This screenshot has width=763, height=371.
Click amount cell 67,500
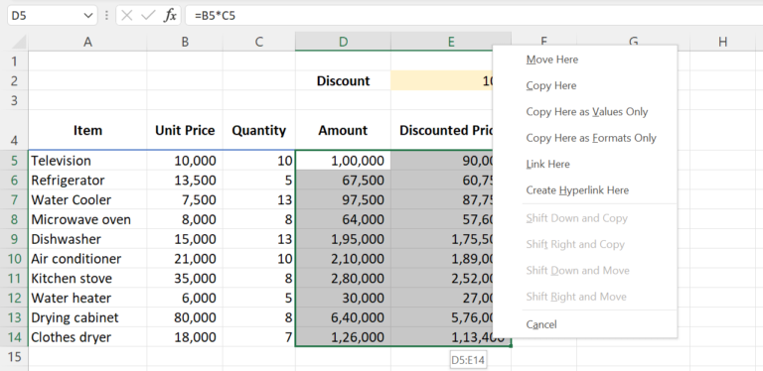343,181
